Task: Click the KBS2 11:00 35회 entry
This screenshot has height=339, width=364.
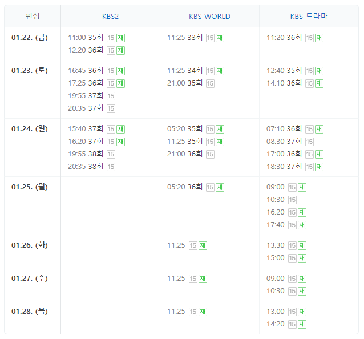Action: (x=86, y=38)
